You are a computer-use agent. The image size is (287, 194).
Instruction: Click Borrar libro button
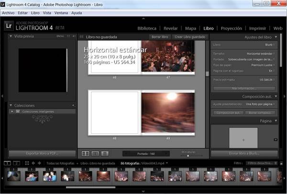tap(160, 37)
